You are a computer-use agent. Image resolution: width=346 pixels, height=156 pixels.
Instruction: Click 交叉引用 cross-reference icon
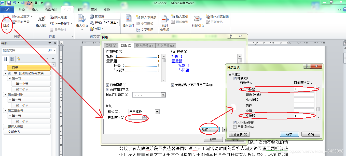139,30
